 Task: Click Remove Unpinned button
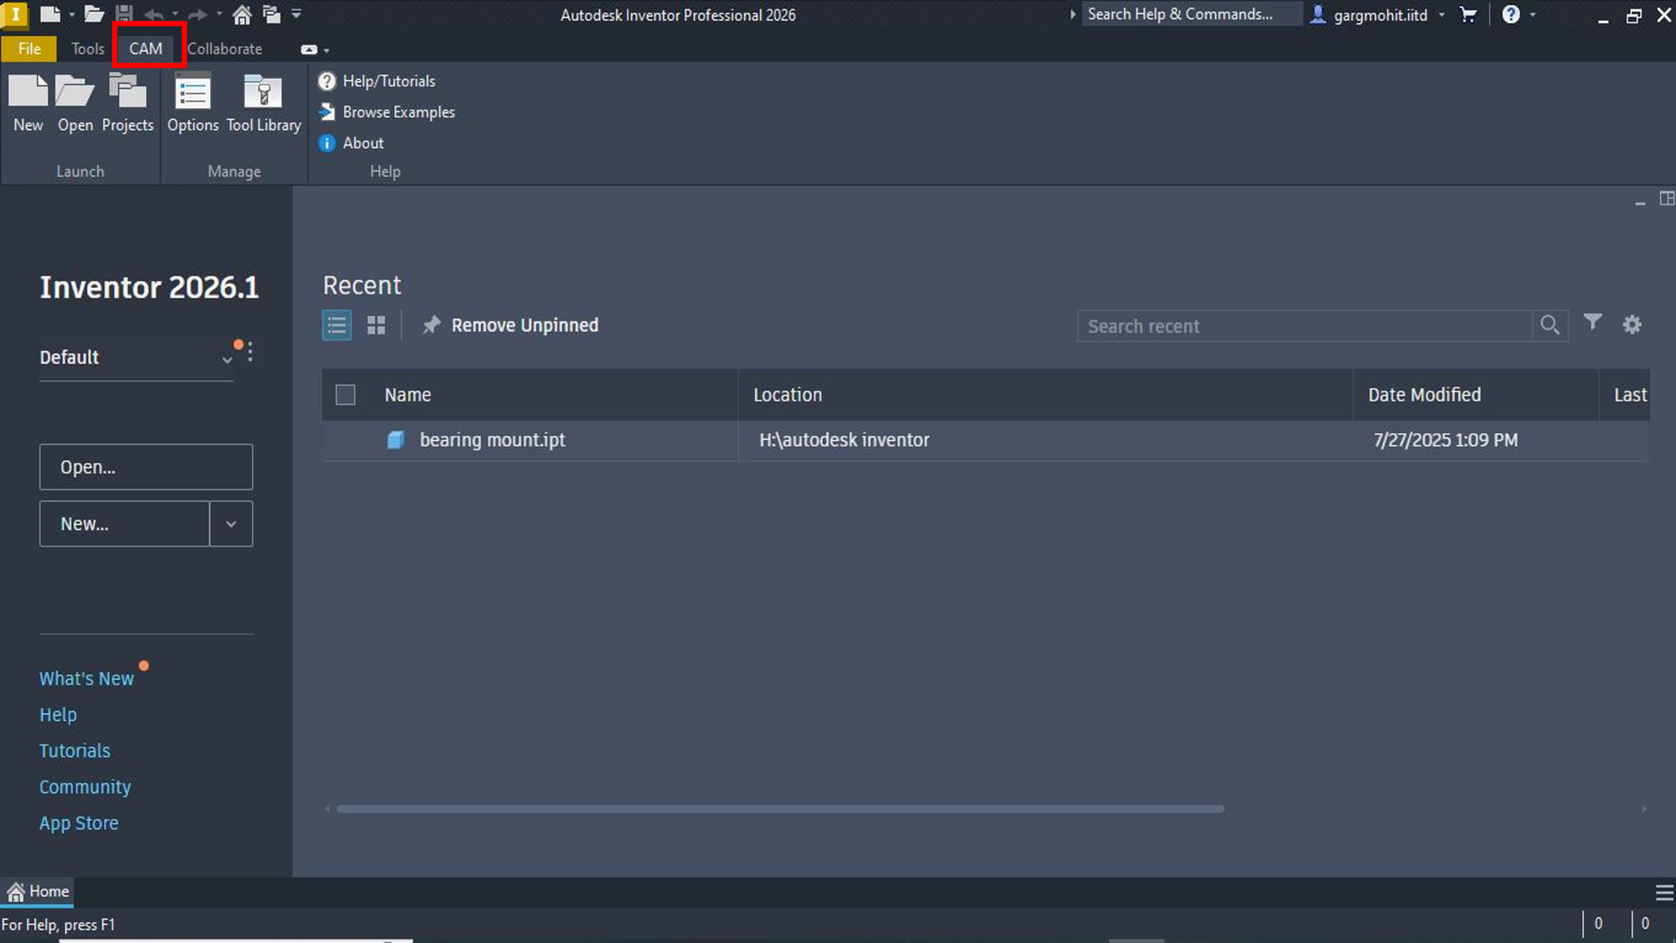(510, 325)
